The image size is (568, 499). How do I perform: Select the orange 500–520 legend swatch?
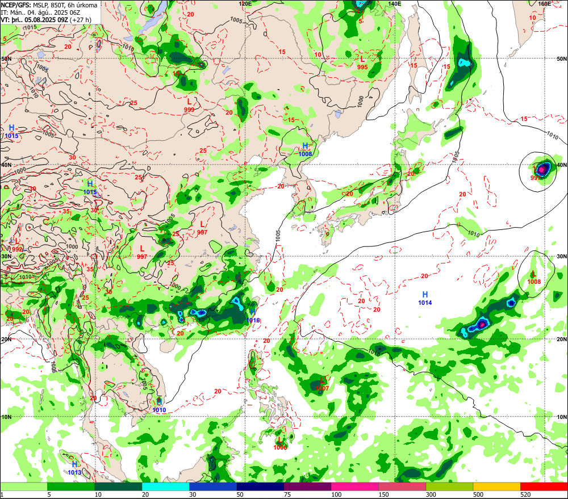pos(496,487)
